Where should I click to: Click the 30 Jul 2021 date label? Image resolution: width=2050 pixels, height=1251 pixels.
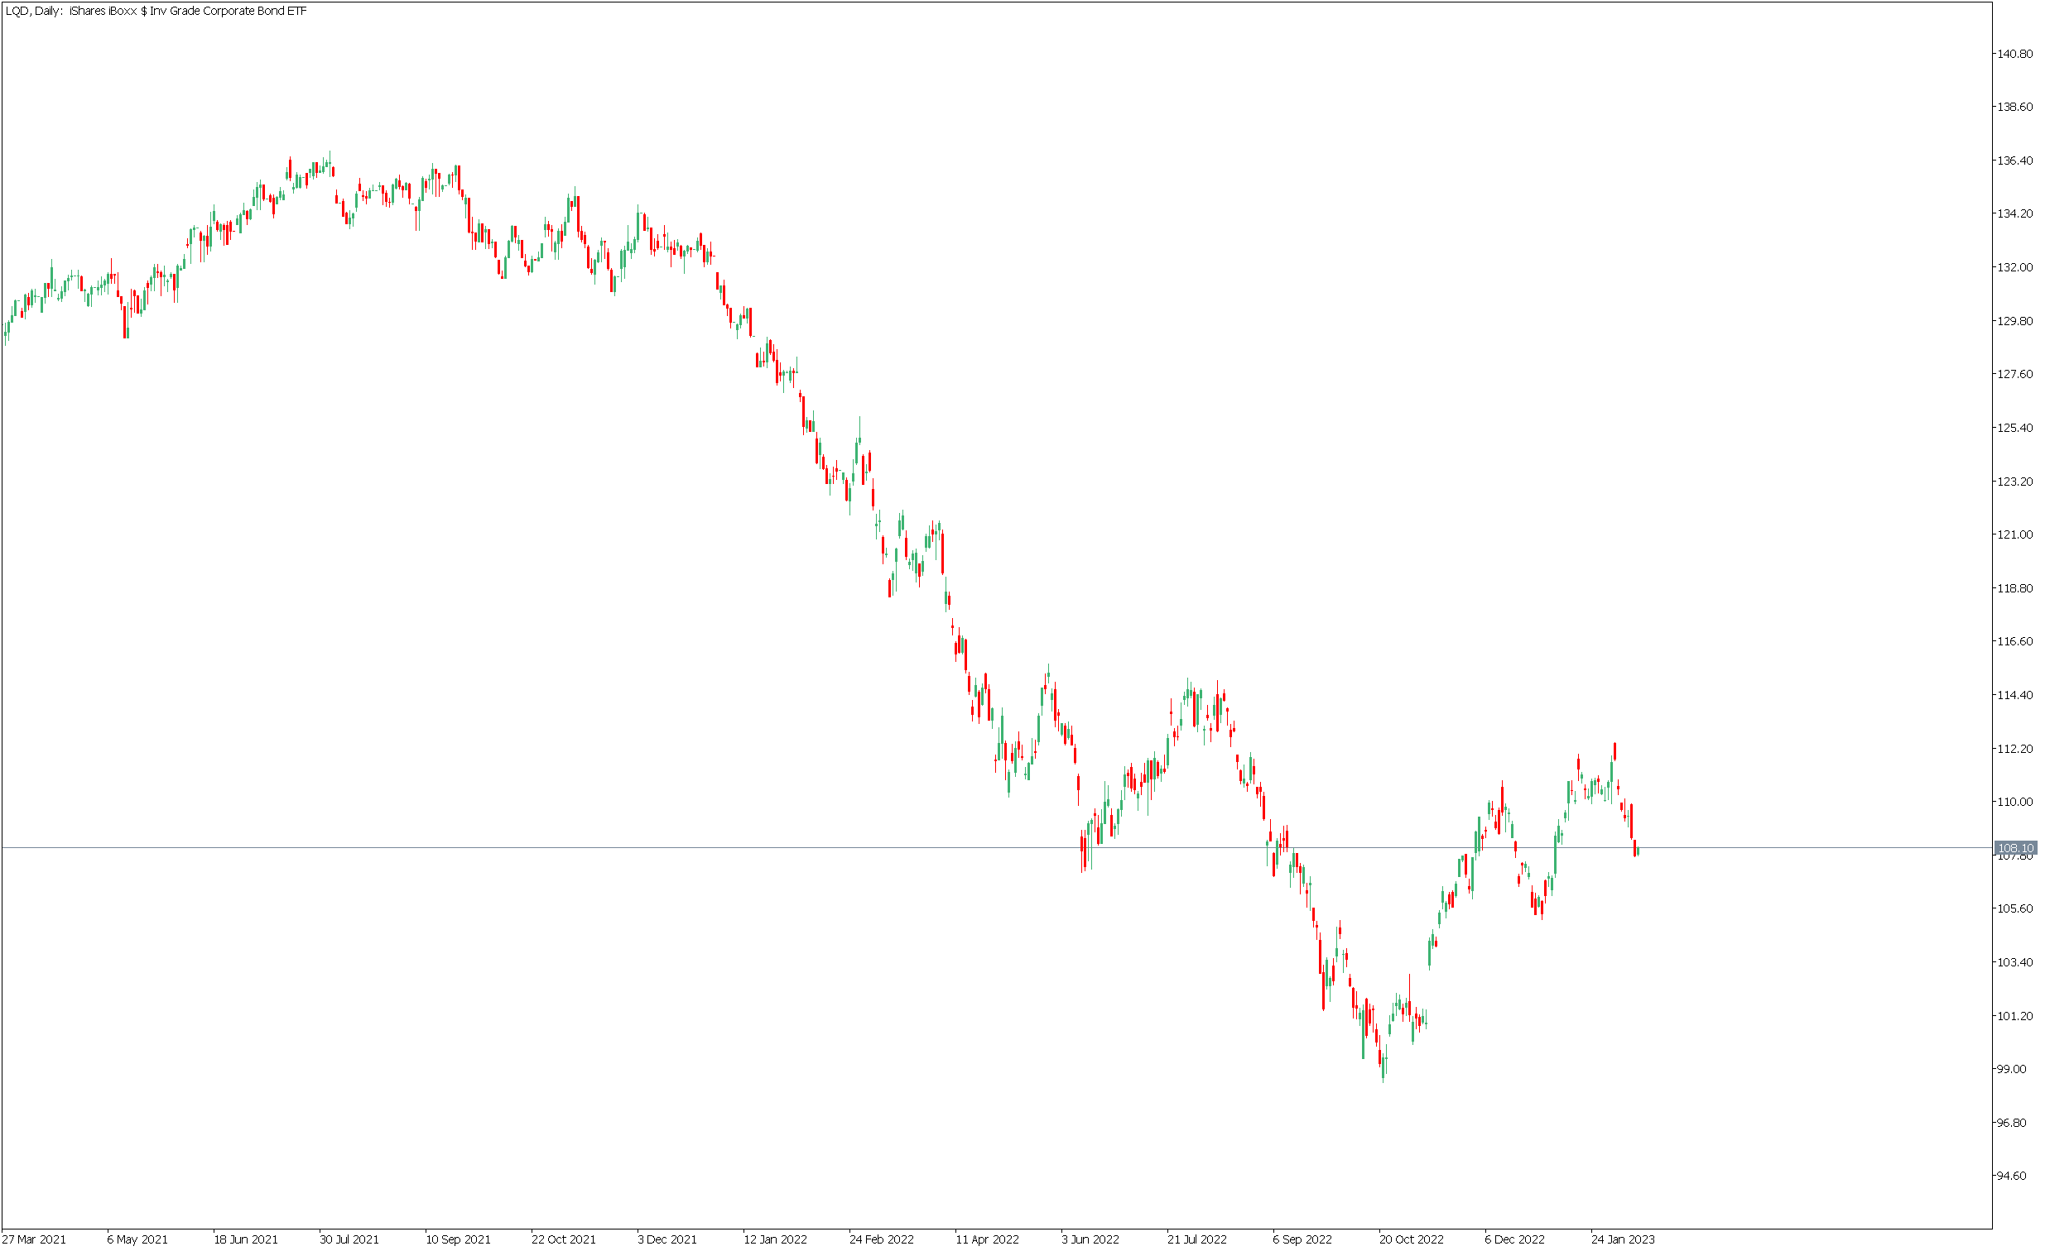(x=349, y=1239)
